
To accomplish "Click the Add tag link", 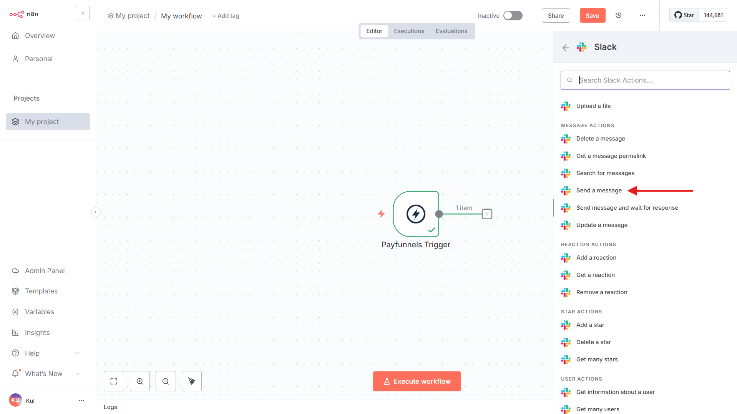I will pyautogui.click(x=226, y=16).
